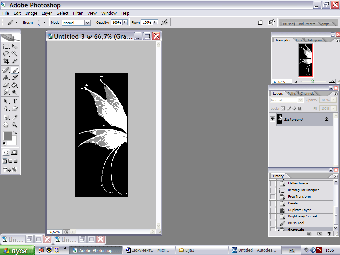Choose the Slice tool
The height and width of the screenshot is (255, 340).
15,61
